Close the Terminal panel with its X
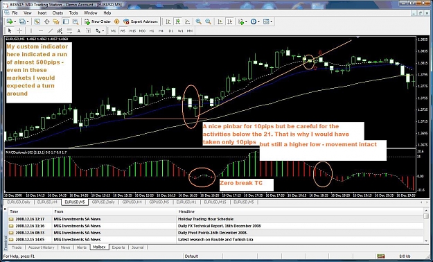This screenshot has width=433, height=262. tap(6, 209)
